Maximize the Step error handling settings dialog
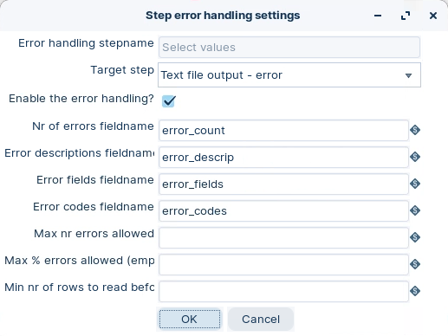 (x=406, y=16)
